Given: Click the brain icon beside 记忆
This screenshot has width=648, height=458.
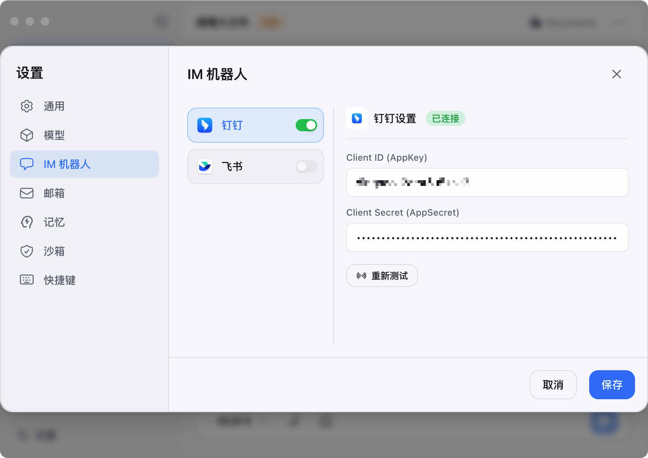Looking at the screenshot, I should click(27, 222).
